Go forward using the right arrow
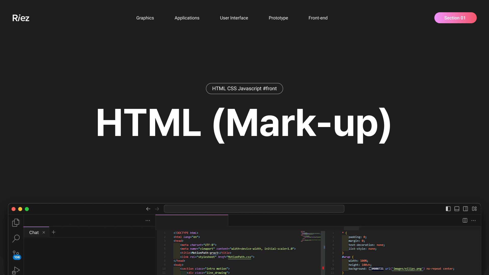Screen dimensions: 489x275 (x=157, y=209)
